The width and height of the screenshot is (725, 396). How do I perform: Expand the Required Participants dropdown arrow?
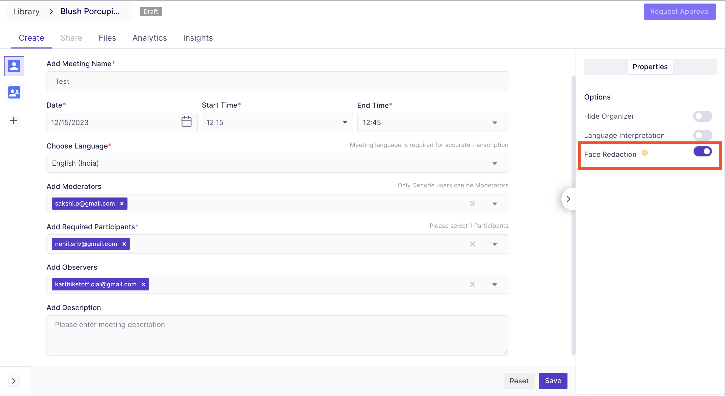(495, 244)
